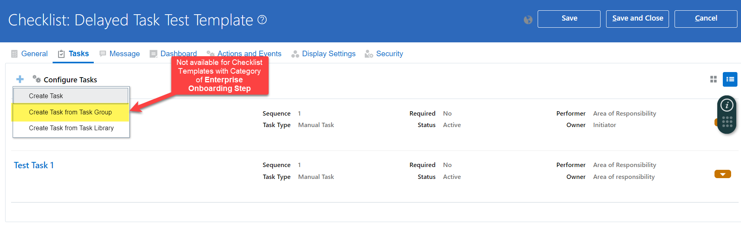This screenshot has height=247, width=741.
Task: Click Owner value Area of responsibility
Action: pyautogui.click(x=624, y=177)
